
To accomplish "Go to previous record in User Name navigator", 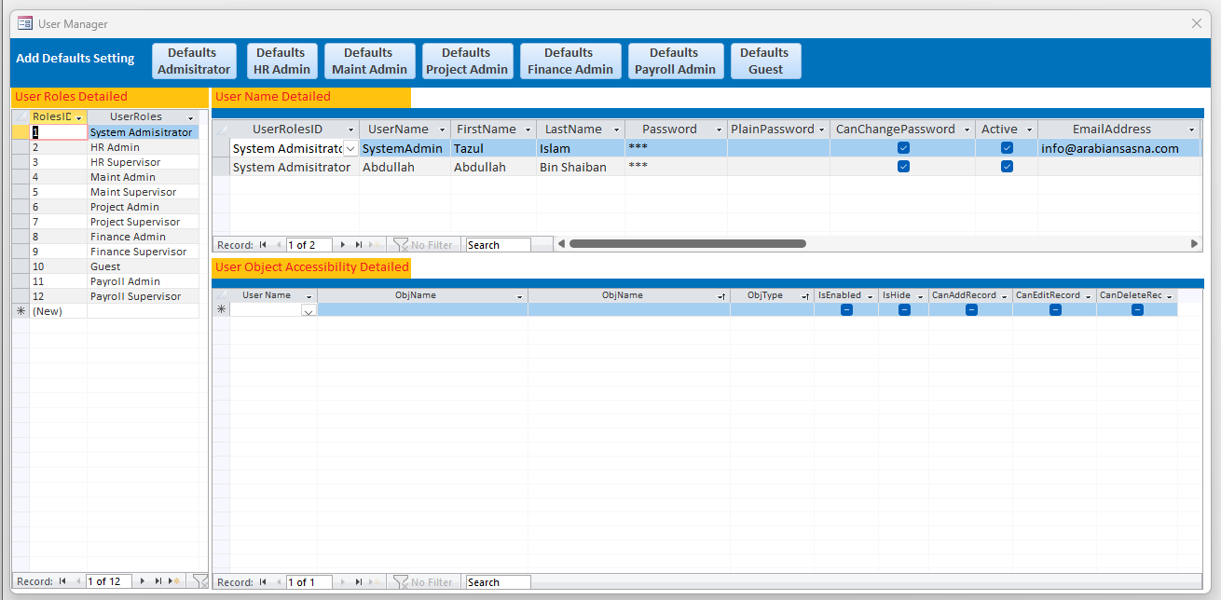I will click(x=278, y=245).
